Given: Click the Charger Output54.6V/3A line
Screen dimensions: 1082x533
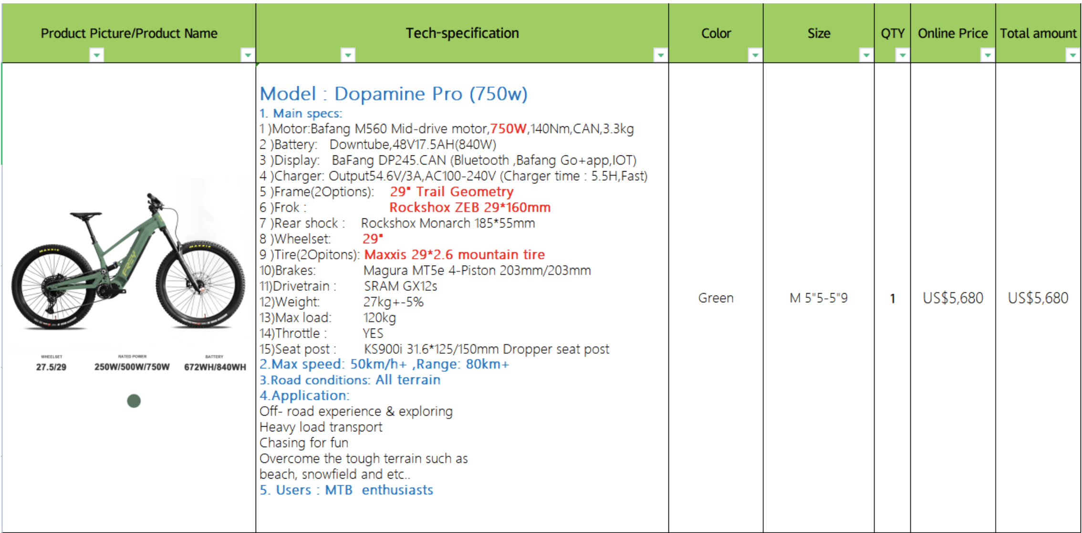Looking at the screenshot, I should (454, 176).
